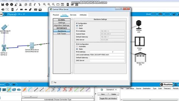Click the Link Local Address field
The width and height of the screenshot is (179, 101).
[x=107, y=55]
